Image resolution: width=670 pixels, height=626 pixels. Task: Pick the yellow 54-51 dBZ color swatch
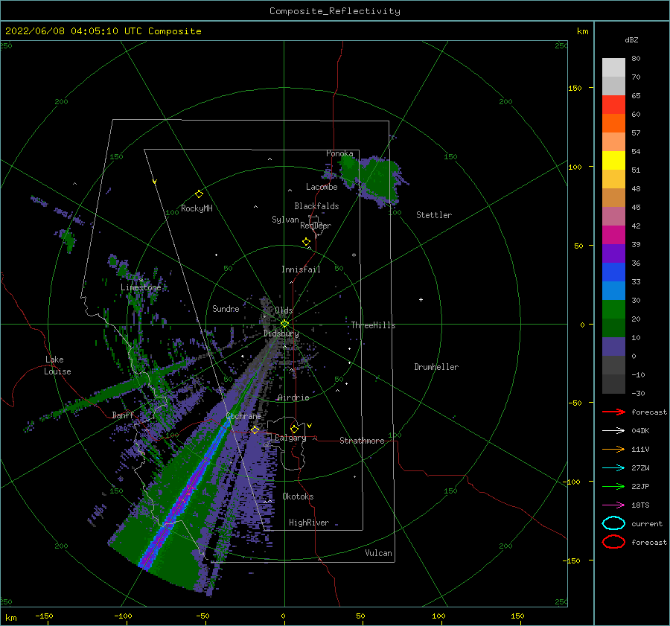(x=613, y=161)
